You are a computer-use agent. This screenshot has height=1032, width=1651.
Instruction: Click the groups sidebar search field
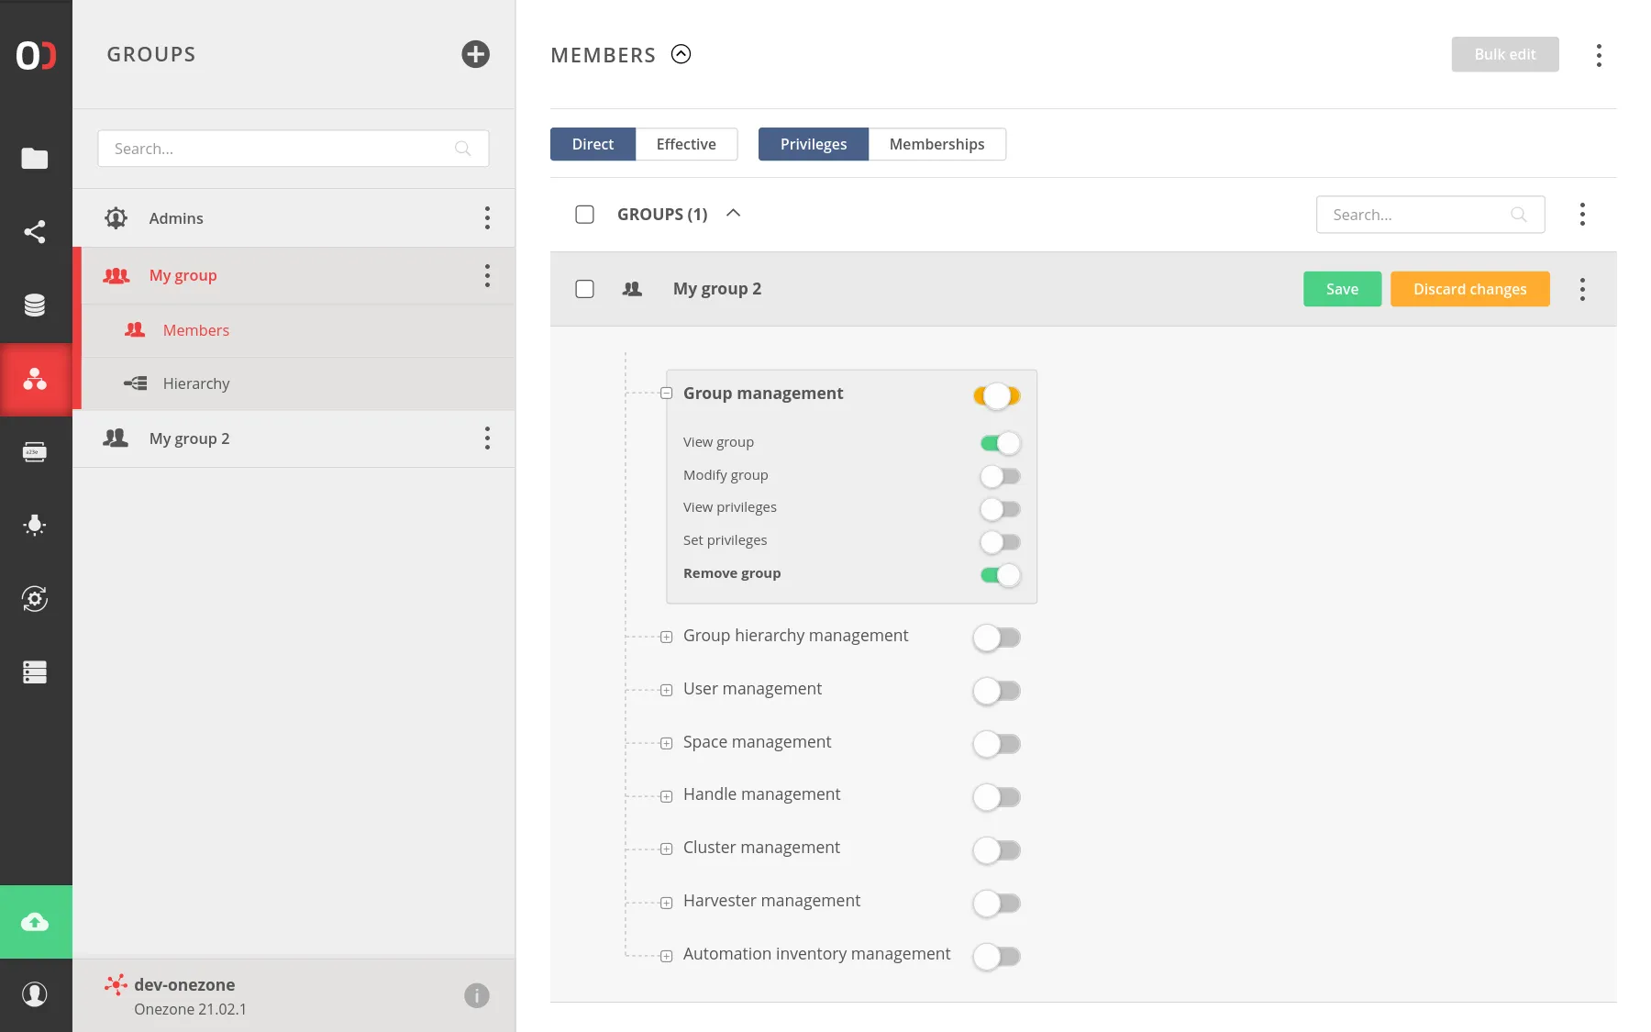(280, 149)
